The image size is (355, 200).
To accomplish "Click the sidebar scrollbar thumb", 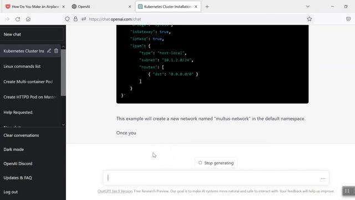I will point(63,73).
